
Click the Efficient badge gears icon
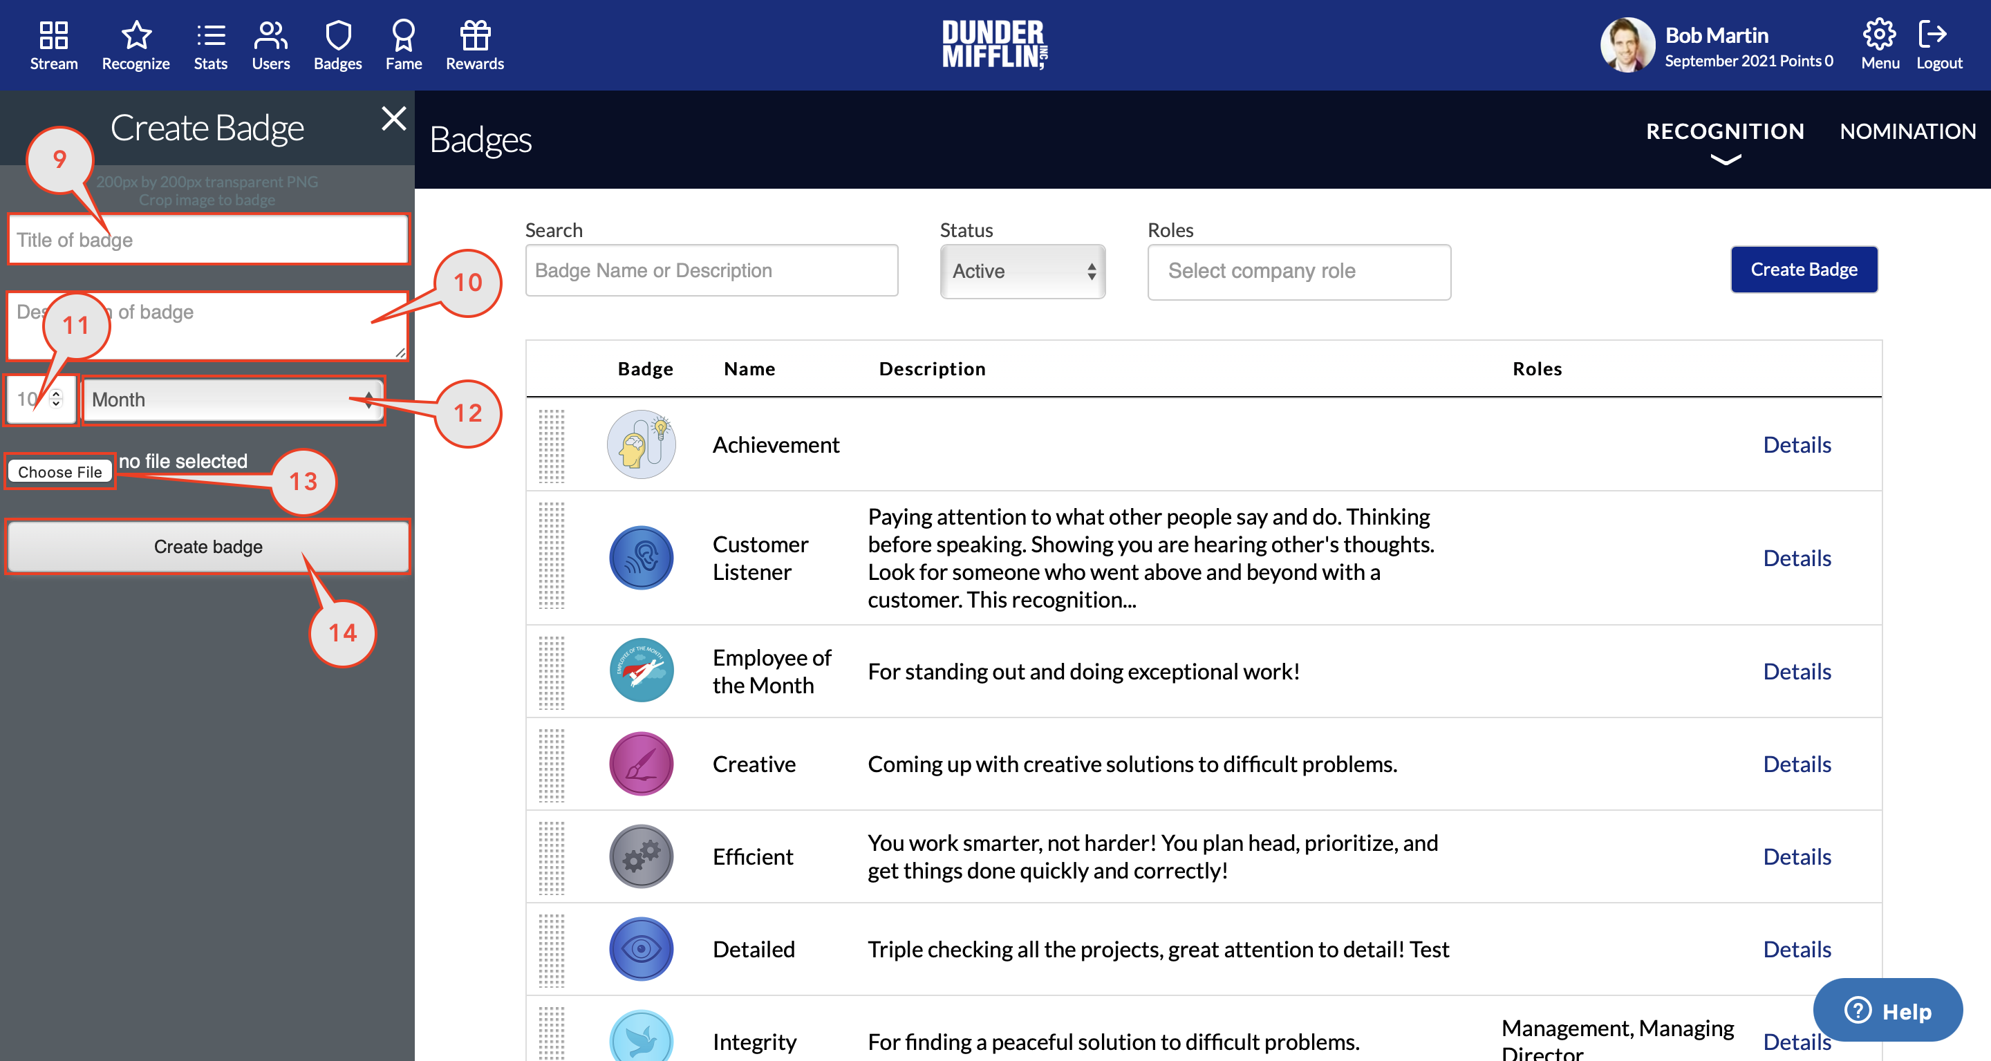click(x=641, y=856)
